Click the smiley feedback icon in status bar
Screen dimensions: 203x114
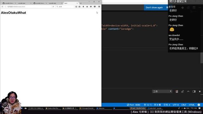point(199,105)
